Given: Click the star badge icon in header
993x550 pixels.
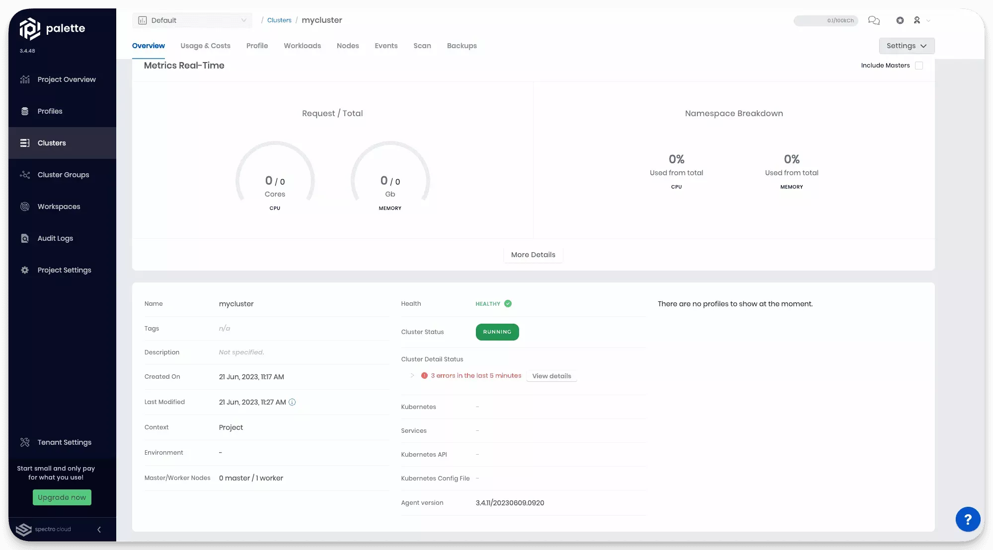Looking at the screenshot, I should [900, 20].
